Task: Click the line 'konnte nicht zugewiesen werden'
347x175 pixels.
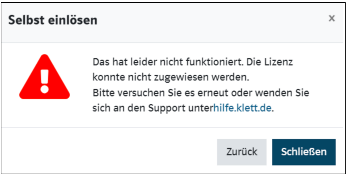Action: 171,78
